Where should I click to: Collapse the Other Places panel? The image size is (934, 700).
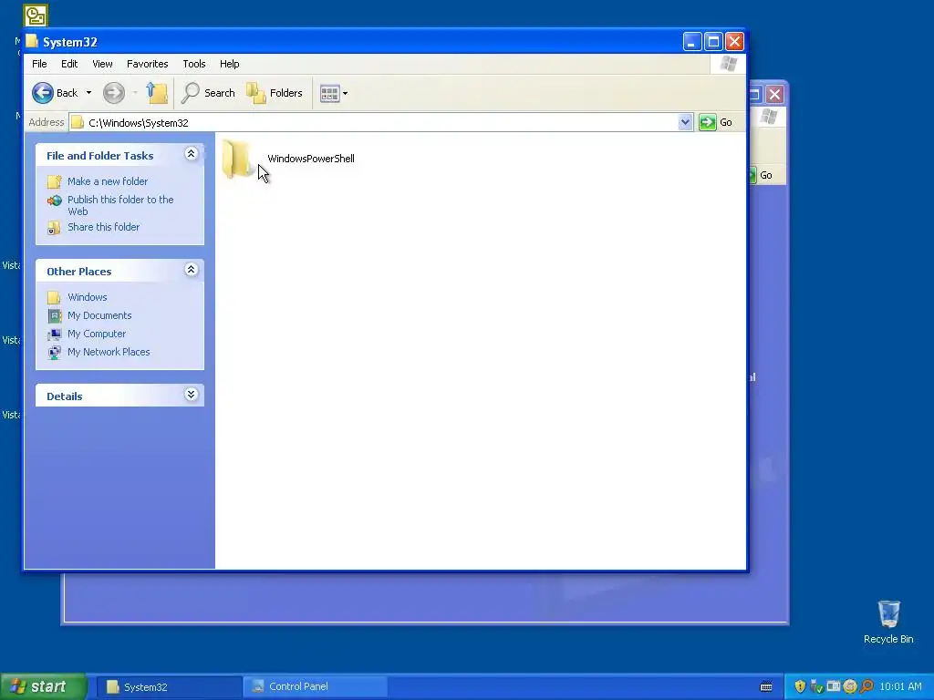pyautogui.click(x=192, y=270)
